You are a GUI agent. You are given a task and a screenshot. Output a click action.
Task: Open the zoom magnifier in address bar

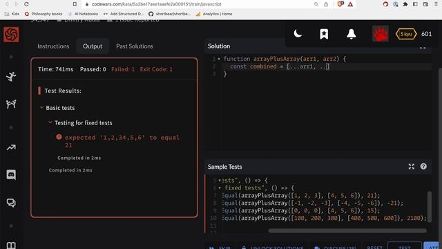316,4
